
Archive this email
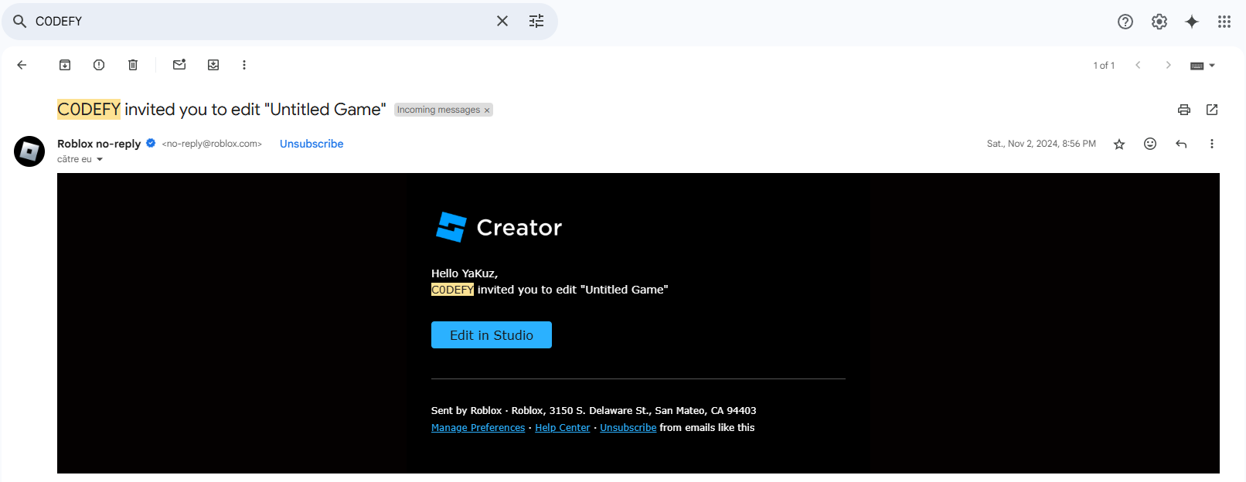click(65, 65)
